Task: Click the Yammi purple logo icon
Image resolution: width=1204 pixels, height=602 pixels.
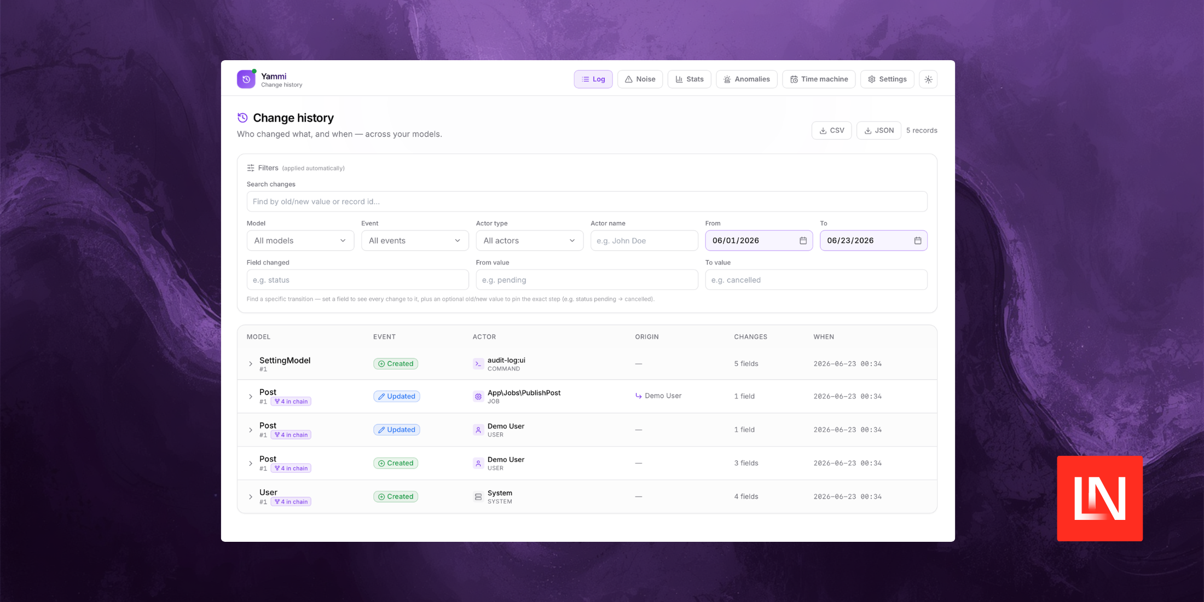Action: 246,79
